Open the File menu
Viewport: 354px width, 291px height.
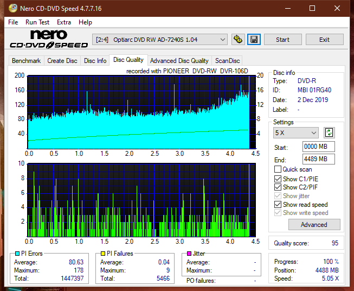point(13,22)
